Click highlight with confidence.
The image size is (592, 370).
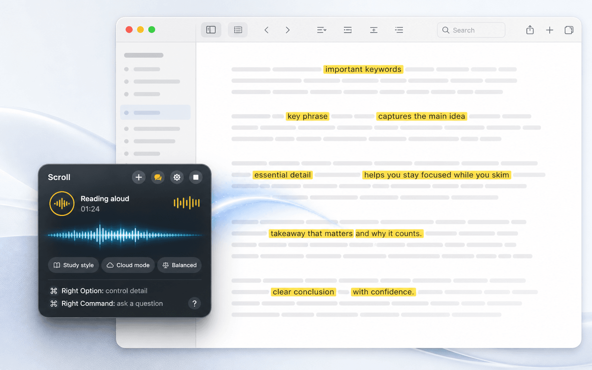(x=383, y=292)
